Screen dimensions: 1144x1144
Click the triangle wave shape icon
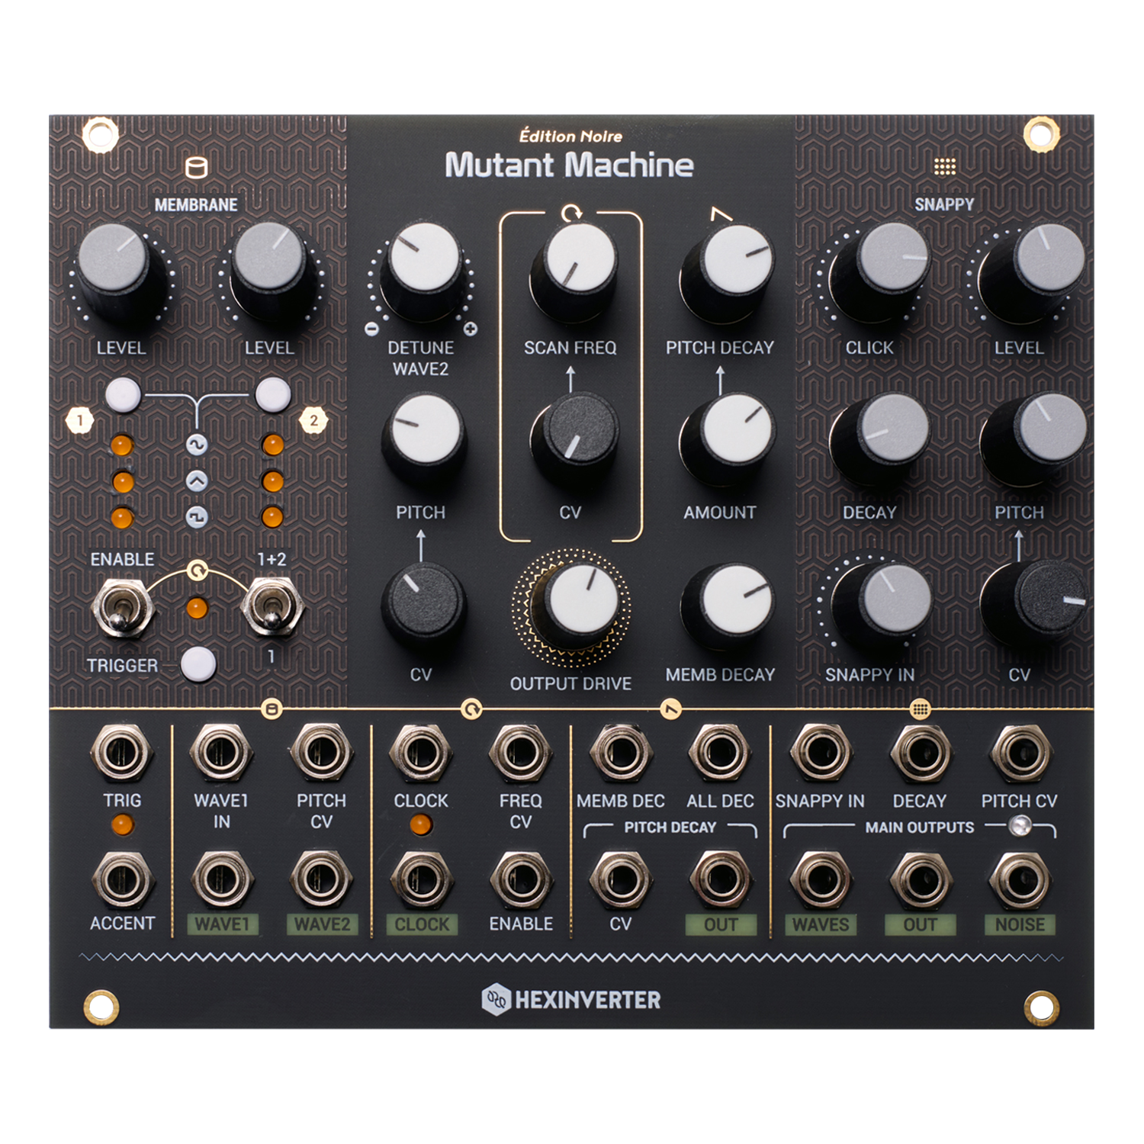click(197, 481)
